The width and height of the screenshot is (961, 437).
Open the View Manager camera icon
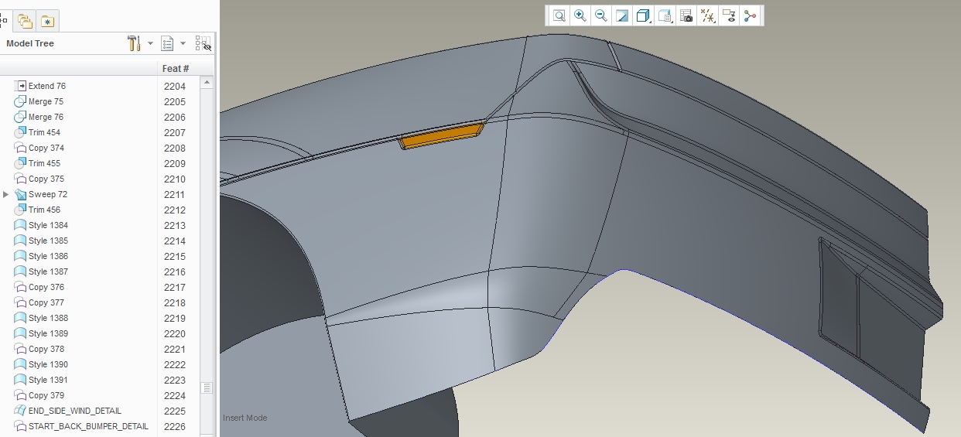pyautogui.click(x=686, y=15)
